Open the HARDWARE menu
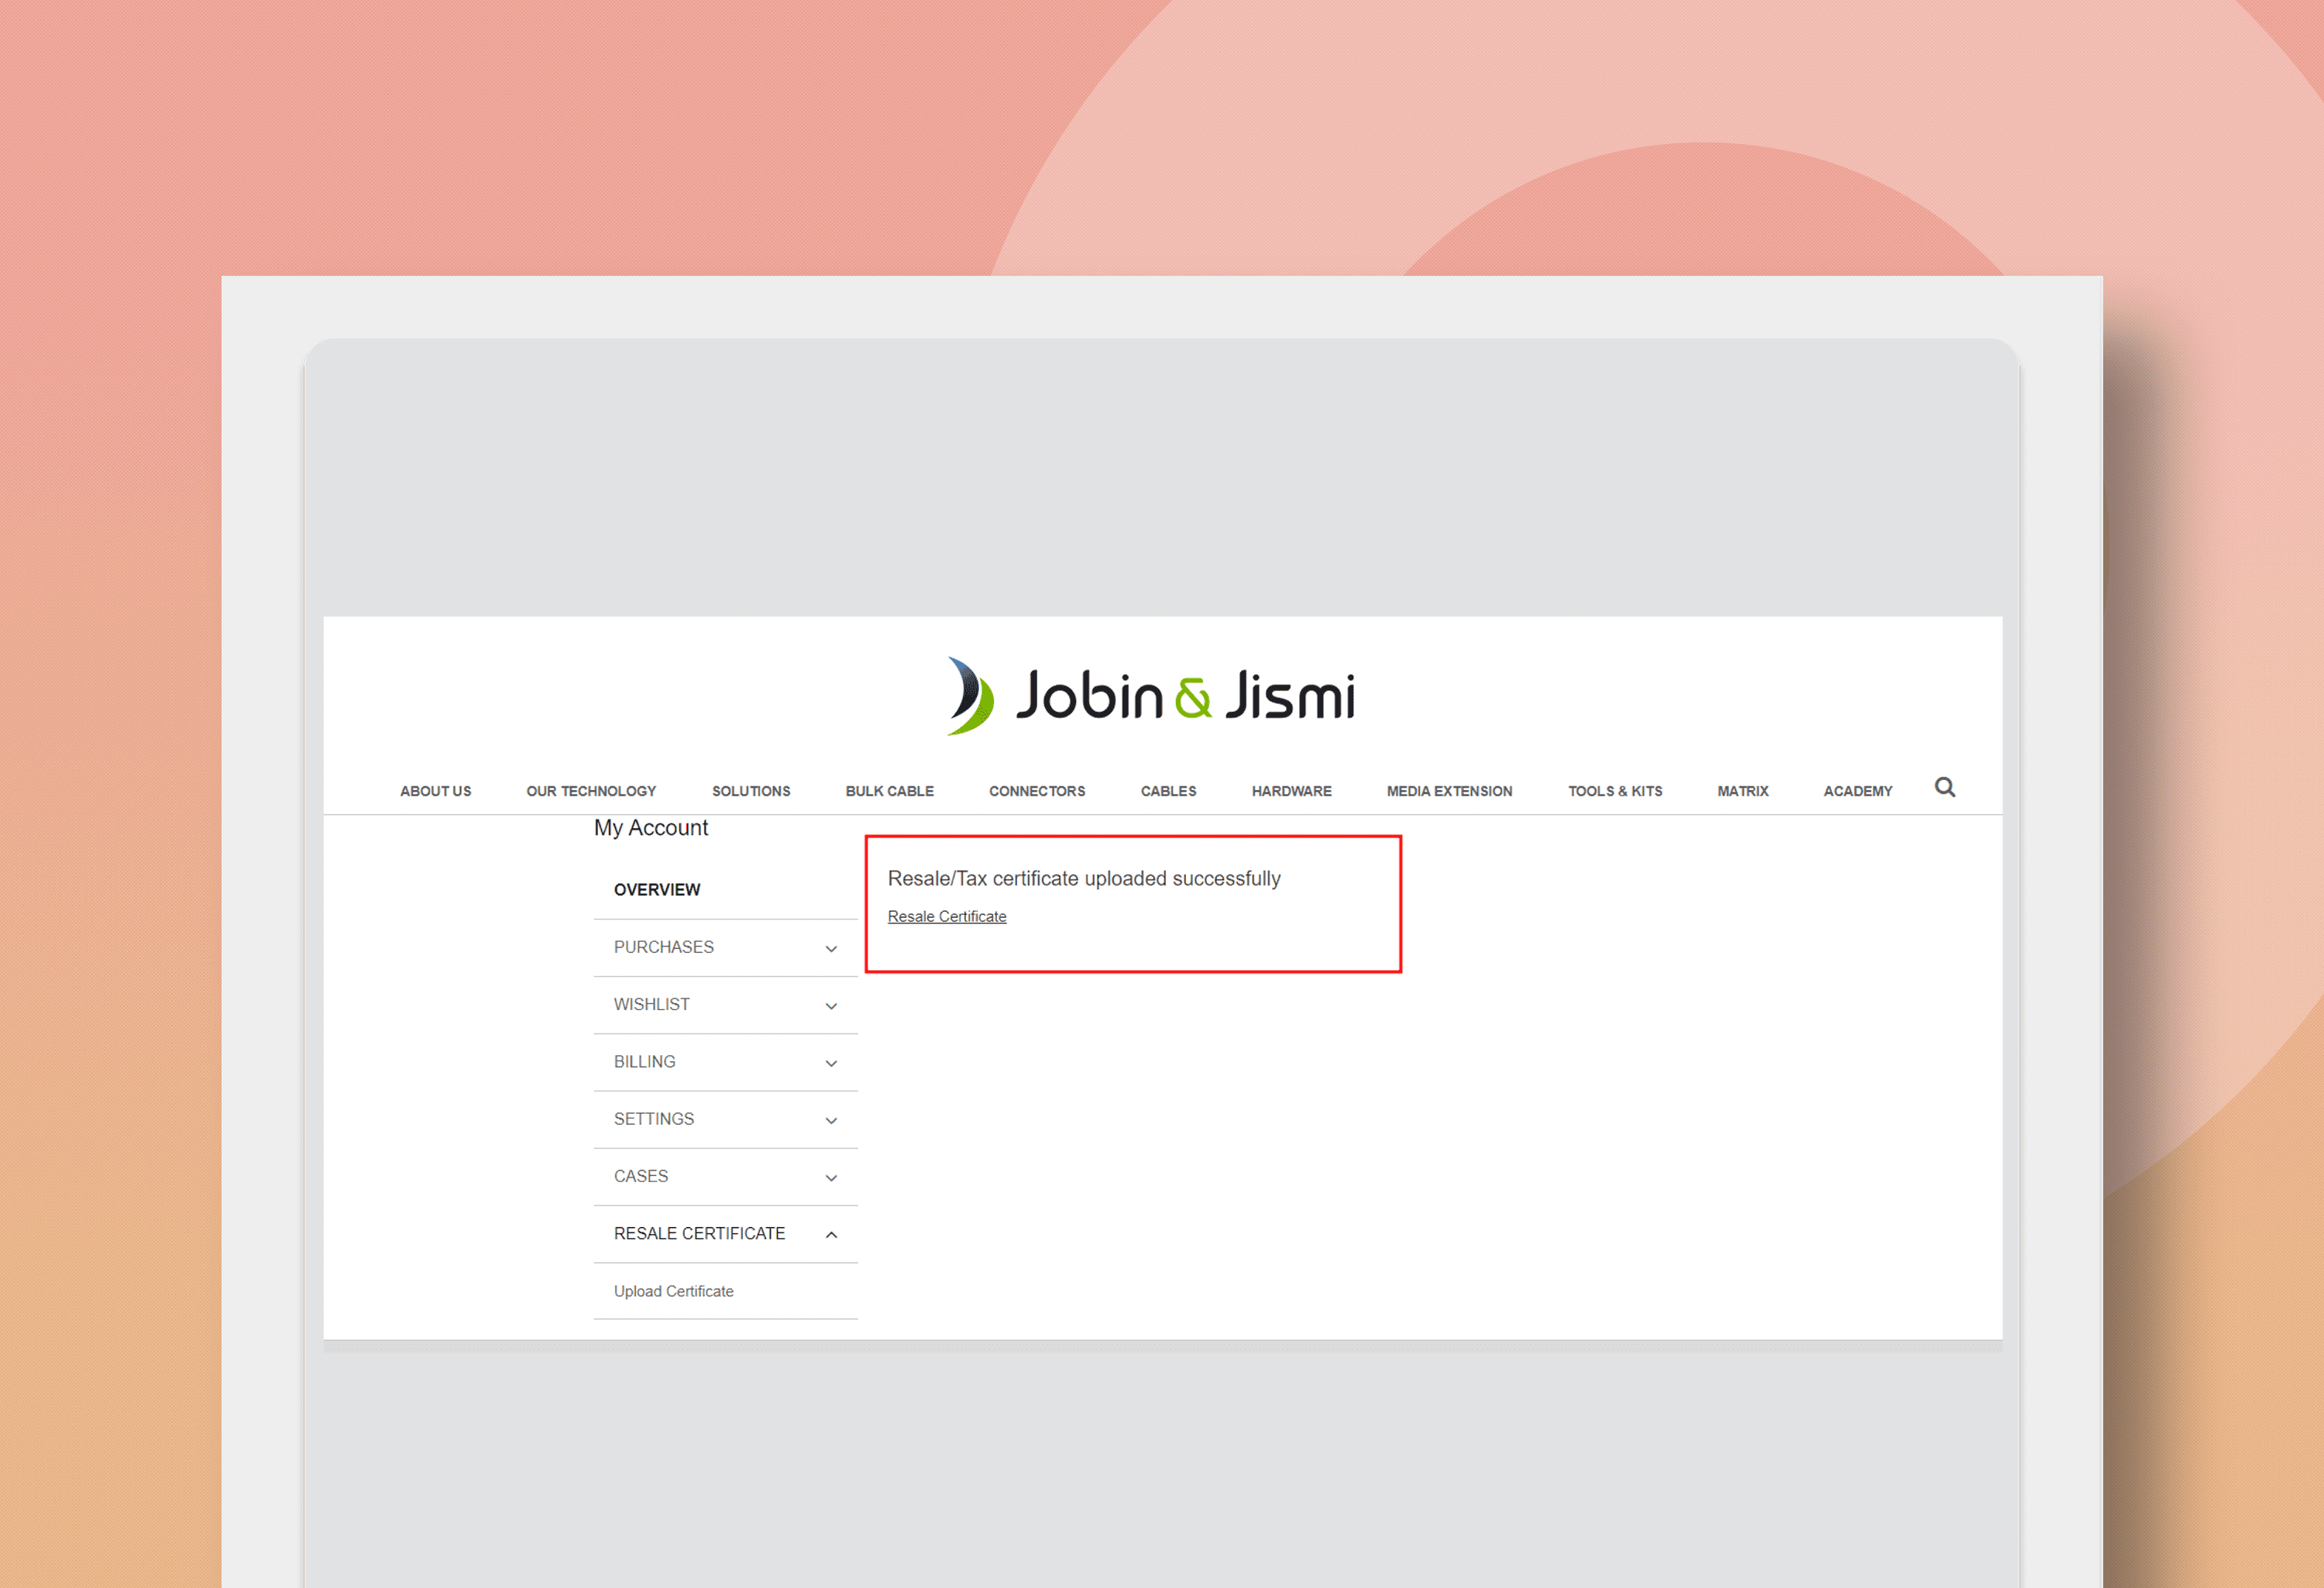The image size is (2324, 1588). tap(1291, 790)
